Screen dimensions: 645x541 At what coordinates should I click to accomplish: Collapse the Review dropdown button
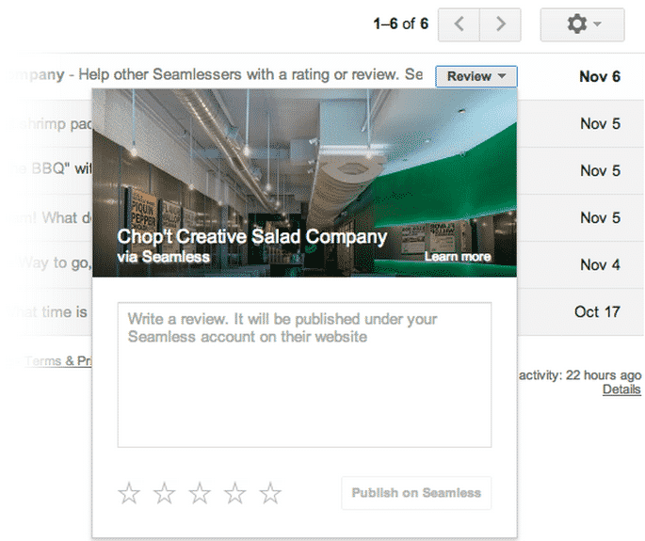coord(476,76)
